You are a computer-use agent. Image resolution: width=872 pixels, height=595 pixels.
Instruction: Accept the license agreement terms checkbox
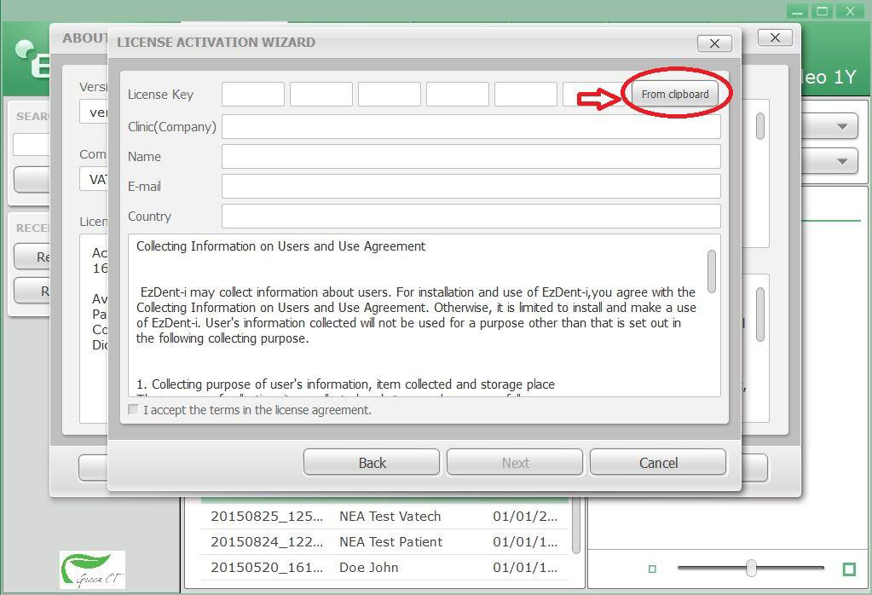click(x=134, y=410)
